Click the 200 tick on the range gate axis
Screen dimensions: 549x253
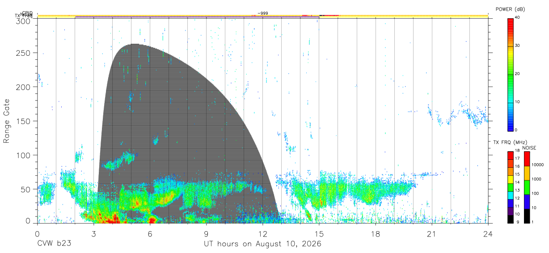tap(23, 87)
